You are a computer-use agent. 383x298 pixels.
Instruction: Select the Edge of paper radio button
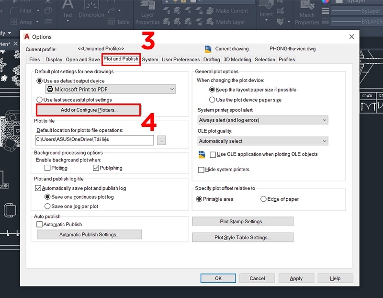(263, 199)
